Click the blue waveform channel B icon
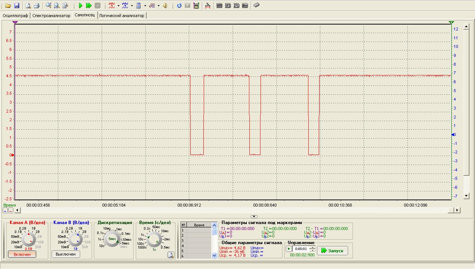Viewport: 475px width, 269px height. pyautogui.click(x=125, y=6)
